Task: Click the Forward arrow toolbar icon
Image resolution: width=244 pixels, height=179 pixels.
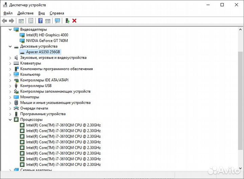Action: (x=12, y=21)
